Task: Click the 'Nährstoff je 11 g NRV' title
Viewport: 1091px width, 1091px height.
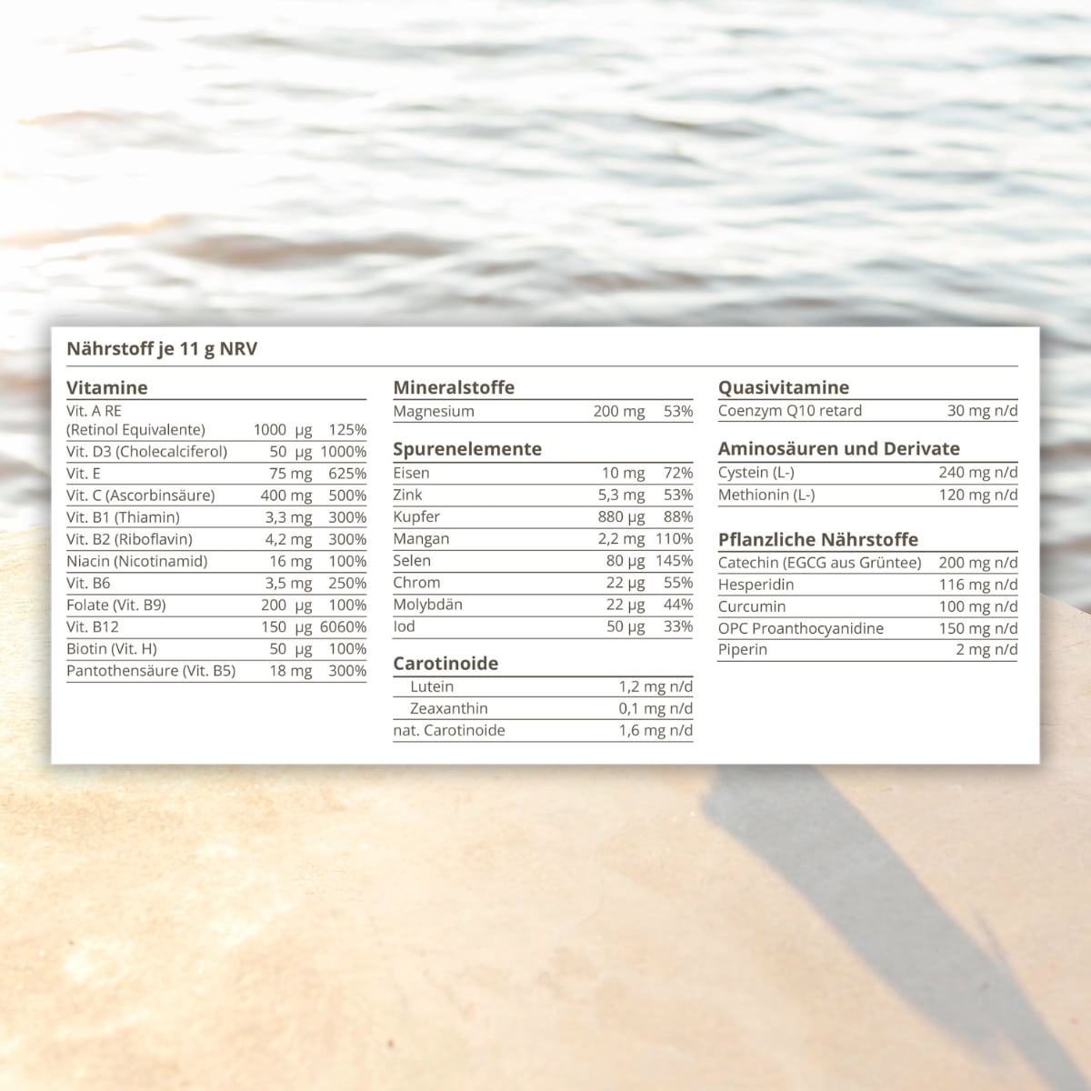Action: tap(162, 349)
